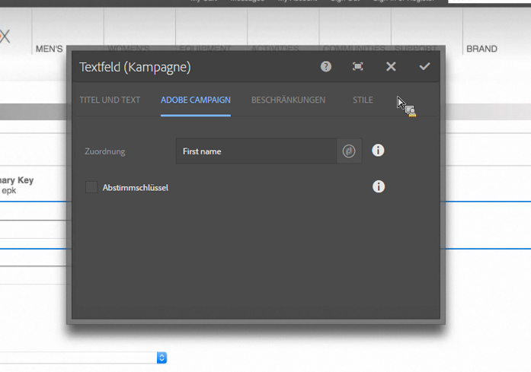The width and height of the screenshot is (531, 372).
Task: Open the Zuordnung metadata picker icon
Action: [x=349, y=151]
